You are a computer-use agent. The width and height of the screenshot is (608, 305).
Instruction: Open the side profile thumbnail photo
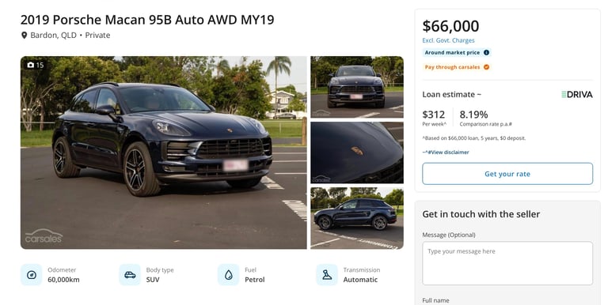click(357, 218)
